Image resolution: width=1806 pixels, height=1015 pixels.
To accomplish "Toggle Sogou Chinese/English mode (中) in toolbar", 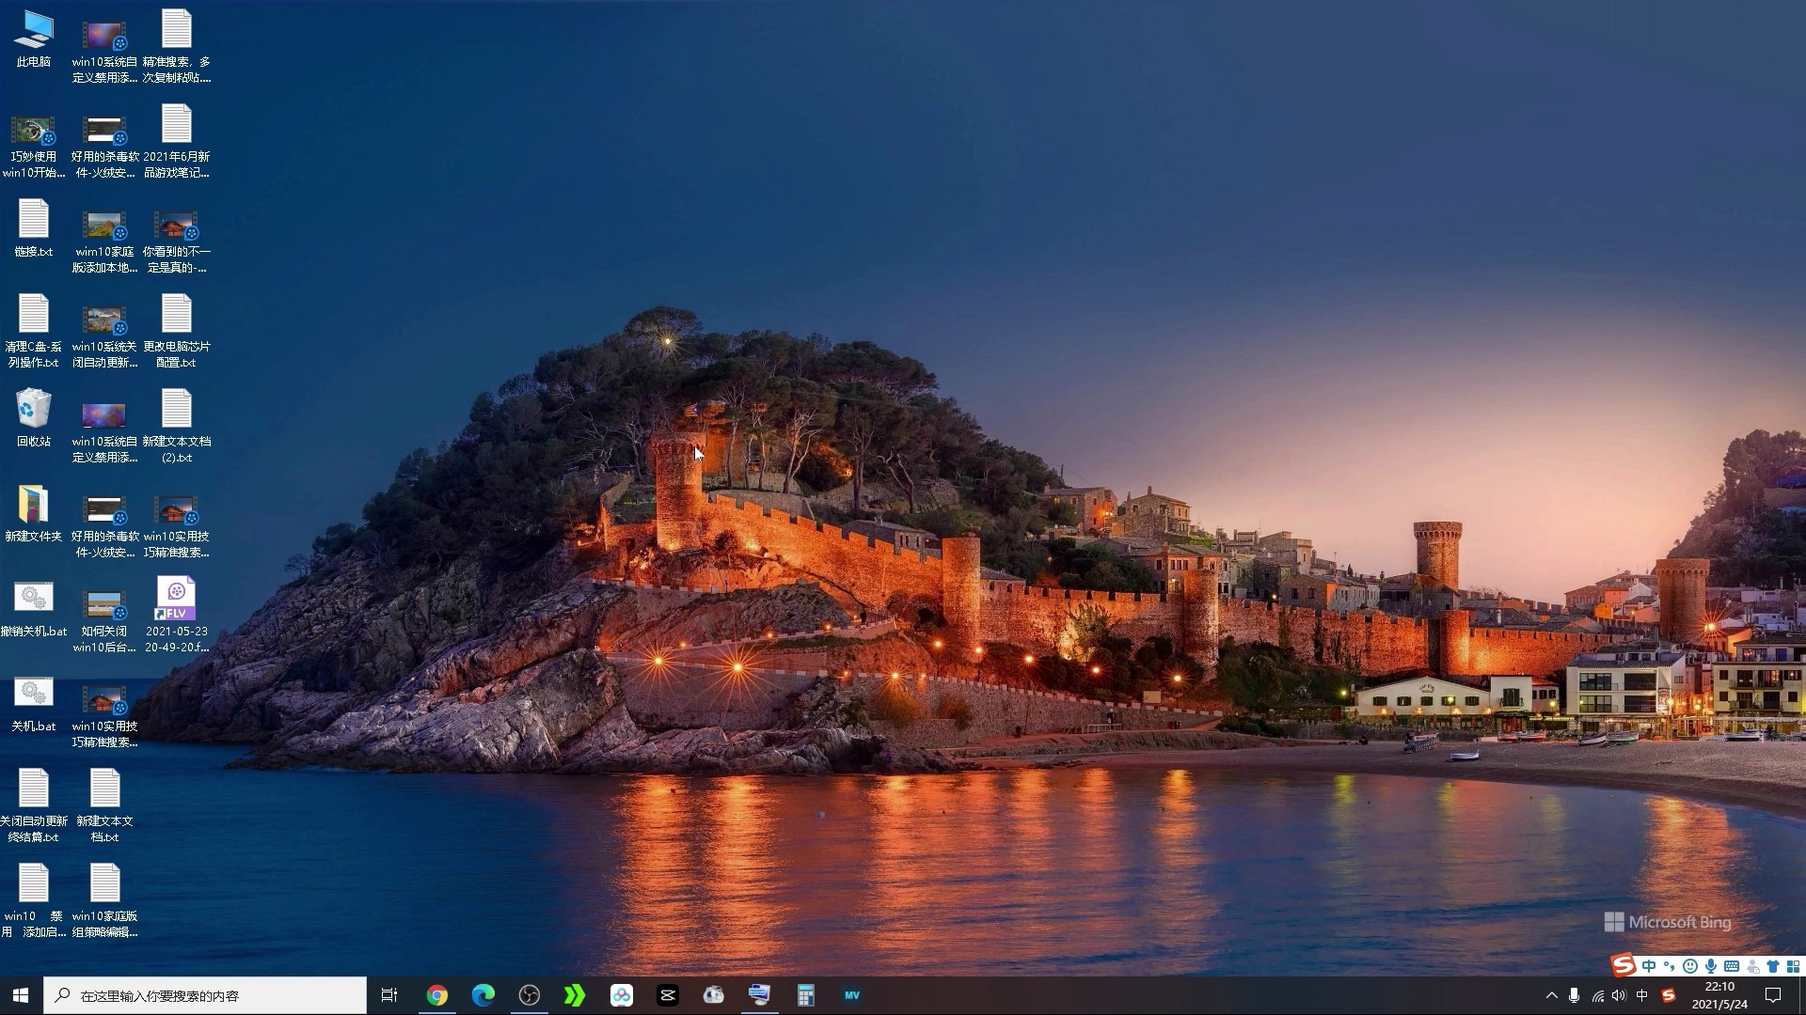I will point(1649,966).
